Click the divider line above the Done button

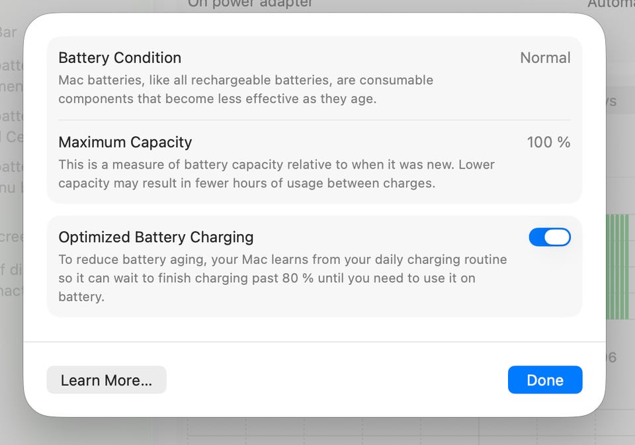click(x=314, y=342)
